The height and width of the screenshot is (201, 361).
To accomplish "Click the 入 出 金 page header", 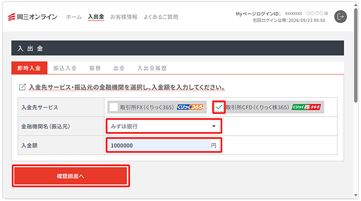I will tap(30, 48).
